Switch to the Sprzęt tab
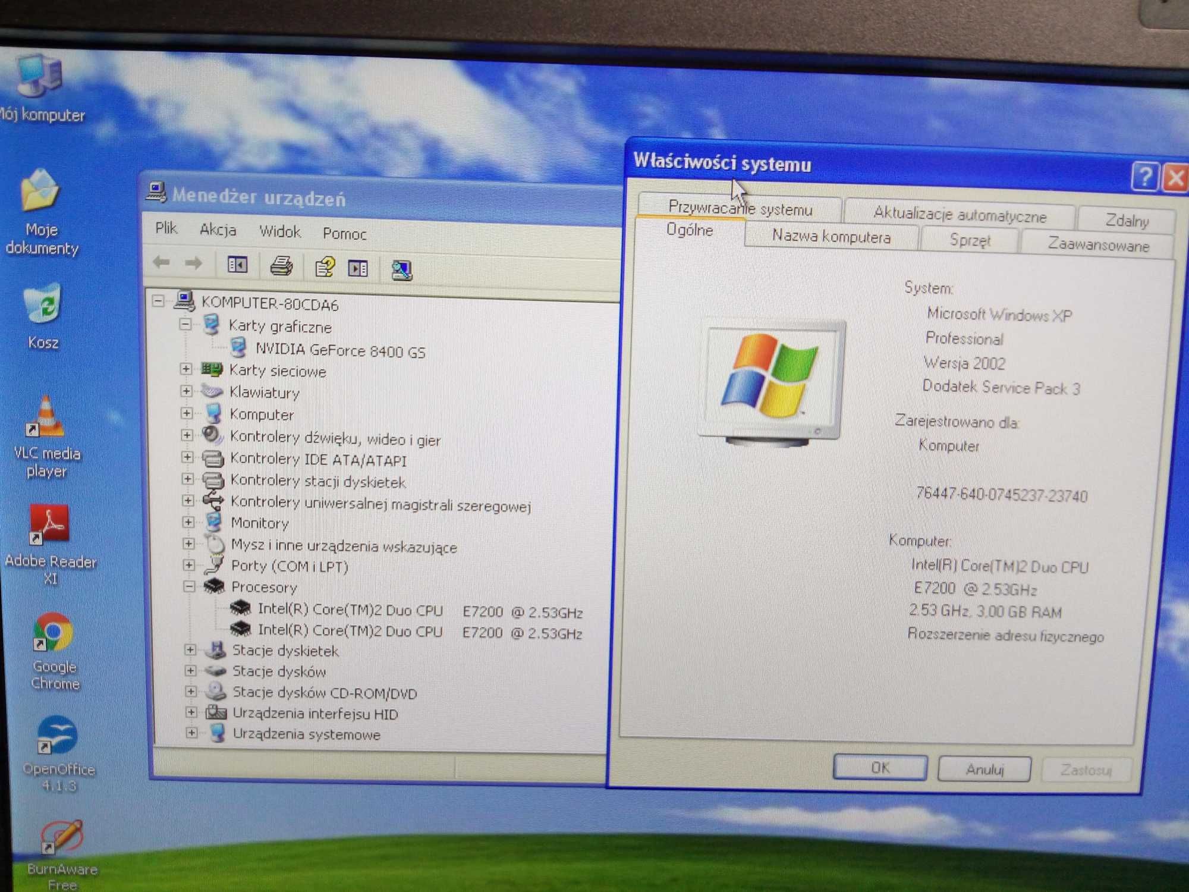1189x892 pixels. 970,240
